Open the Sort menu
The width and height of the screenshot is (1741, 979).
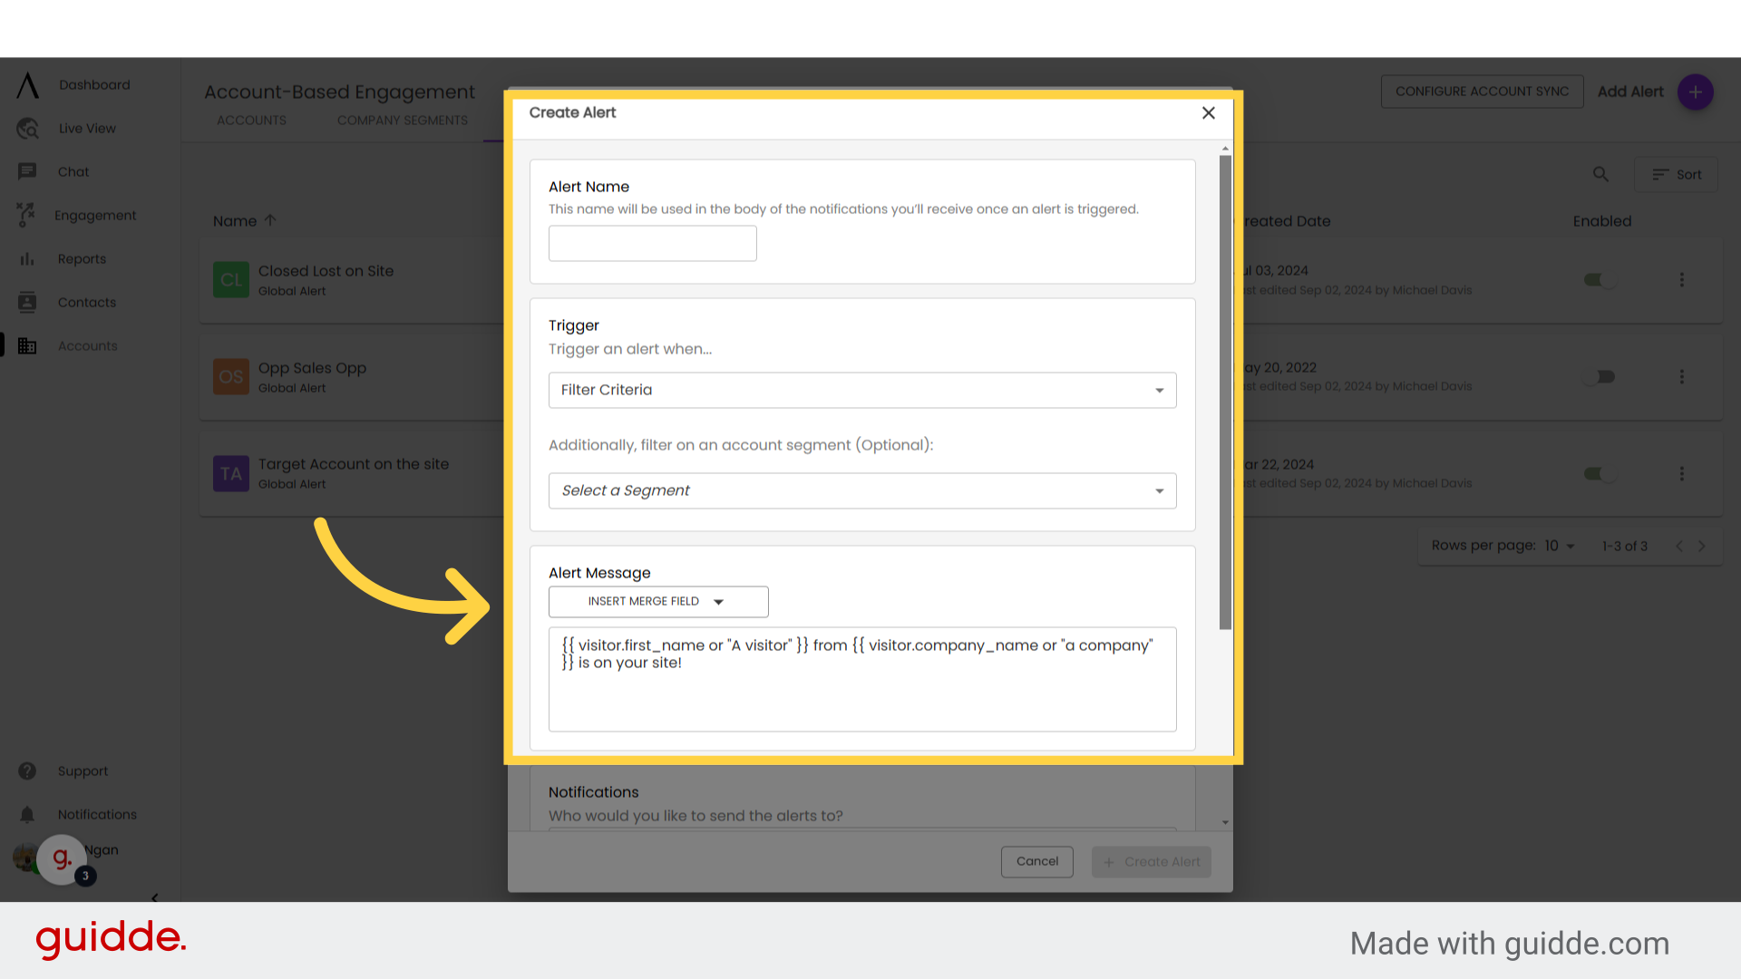[x=1676, y=174]
